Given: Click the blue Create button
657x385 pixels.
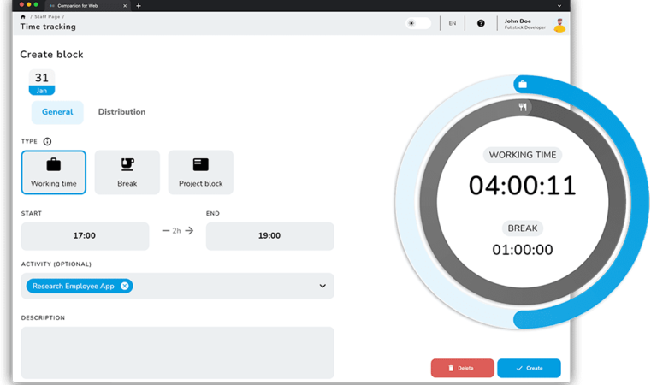Looking at the screenshot, I should 529,368.
